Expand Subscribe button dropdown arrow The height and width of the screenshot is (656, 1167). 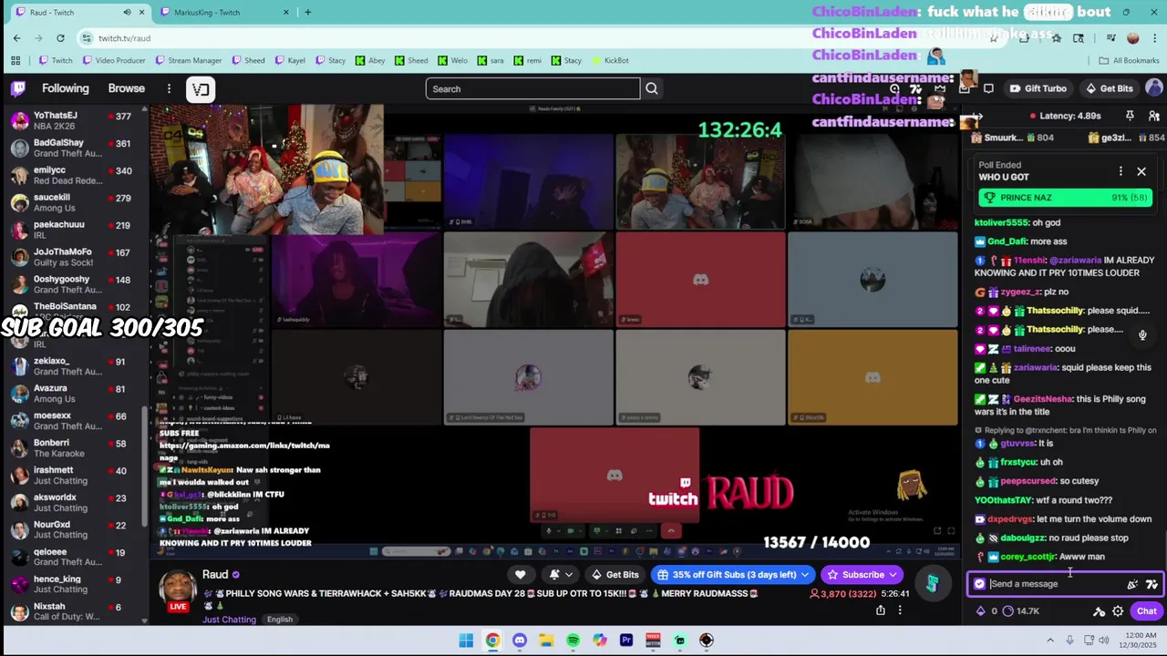[x=893, y=575]
